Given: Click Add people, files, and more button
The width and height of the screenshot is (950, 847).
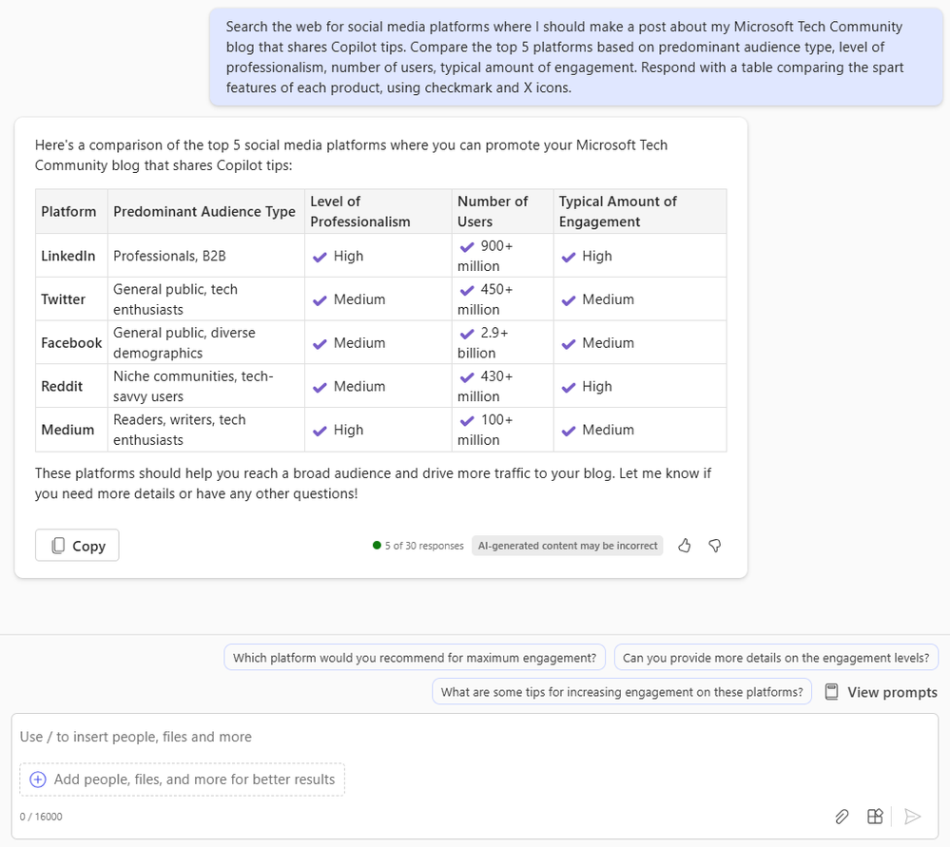Looking at the screenshot, I should pos(183,780).
